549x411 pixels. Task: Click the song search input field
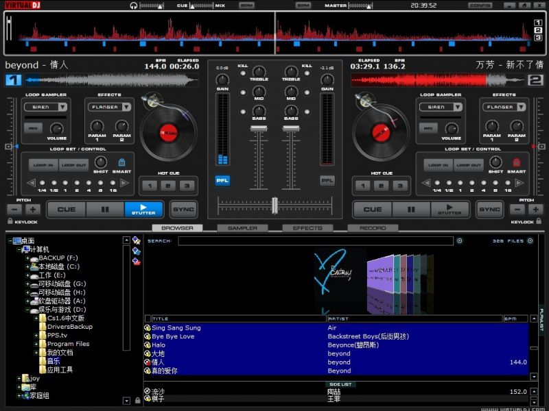[x=316, y=241]
